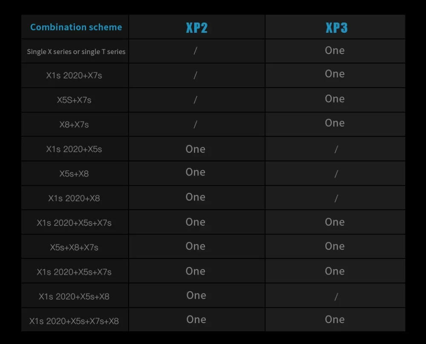Select the "X1s 2020+X5s+X7s+X8" row label
Image resolution: width=426 pixels, height=344 pixels.
(74, 321)
